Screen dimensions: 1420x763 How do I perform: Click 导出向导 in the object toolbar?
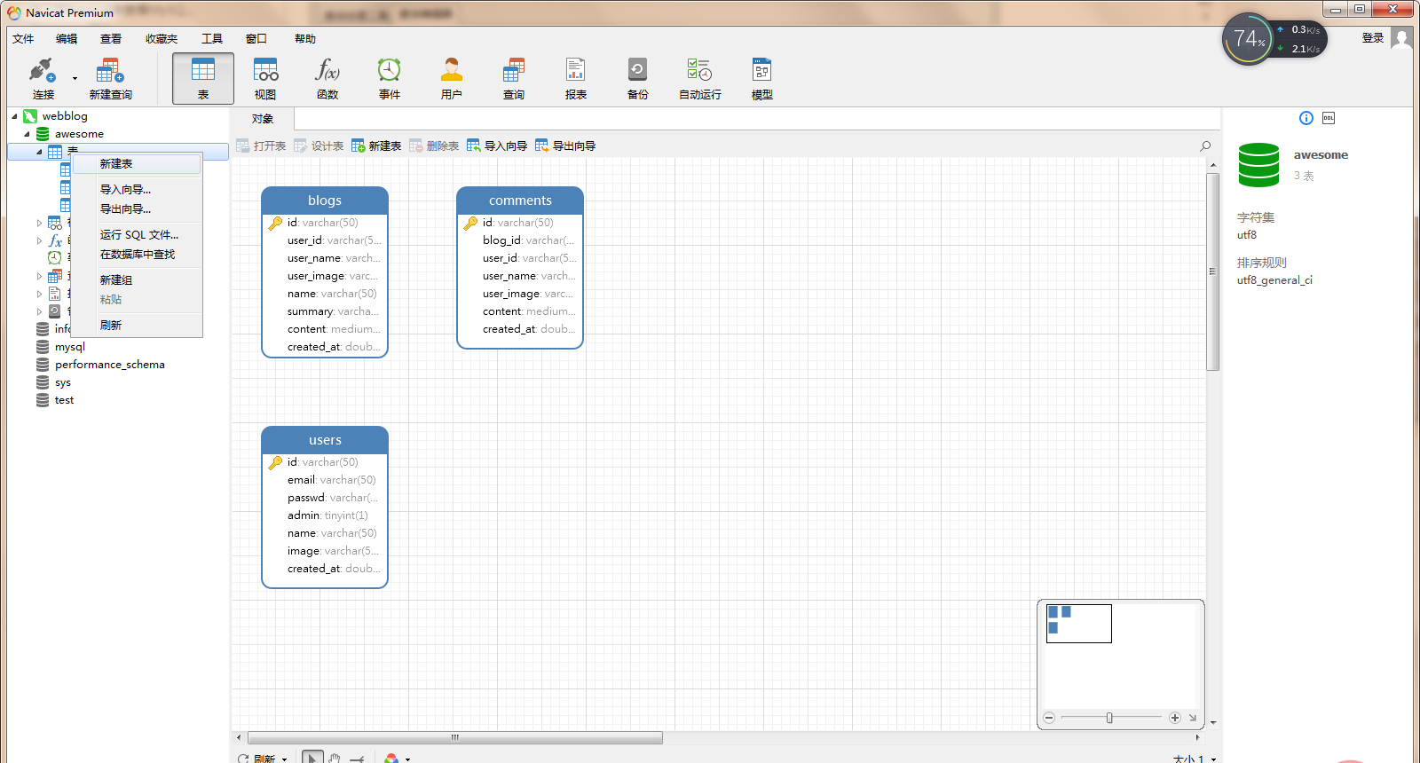(x=566, y=146)
